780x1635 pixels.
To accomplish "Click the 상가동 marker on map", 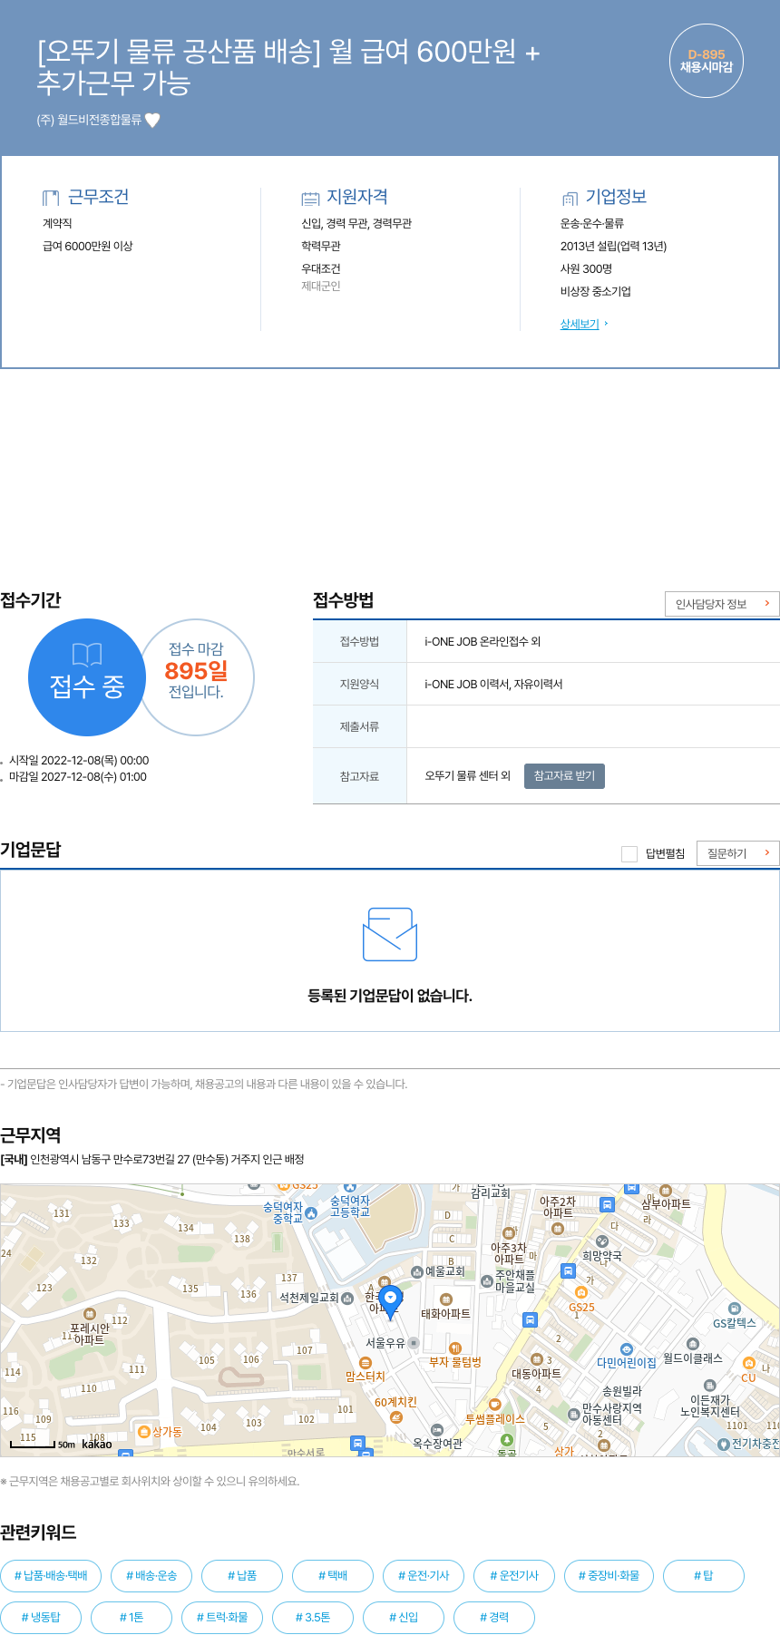I will coord(143,1432).
